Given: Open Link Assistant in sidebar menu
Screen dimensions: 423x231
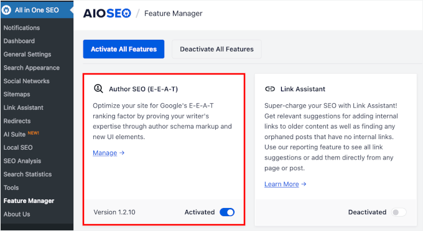Looking at the screenshot, I should tap(24, 107).
